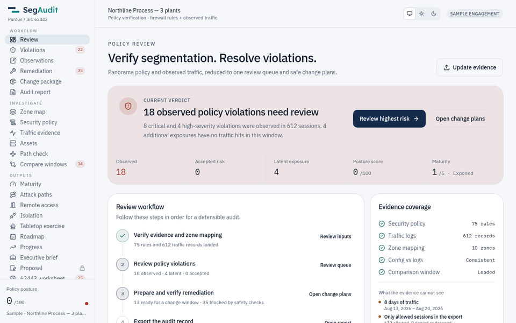Click the Tabletop exercise siren icon
The image size is (516, 323).
[x=13, y=227]
